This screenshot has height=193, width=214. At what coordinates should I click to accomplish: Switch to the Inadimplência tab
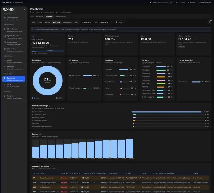(61, 16)
